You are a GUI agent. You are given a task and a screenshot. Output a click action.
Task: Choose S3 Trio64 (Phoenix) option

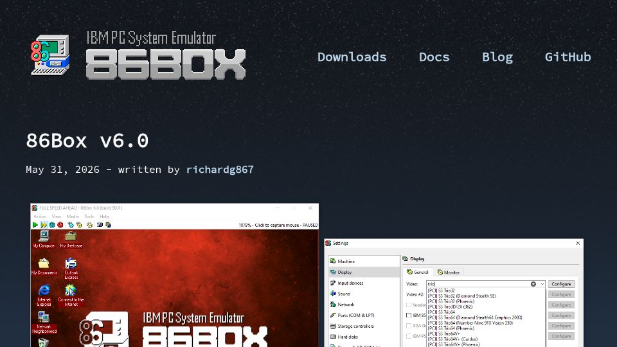click(x=486, y=328)
